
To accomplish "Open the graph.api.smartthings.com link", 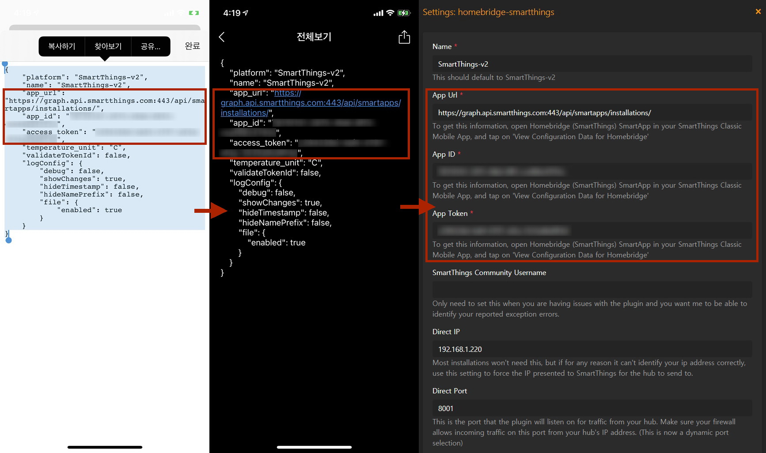I will coord(311,103).
